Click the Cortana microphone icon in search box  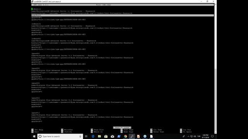[80, 136]
